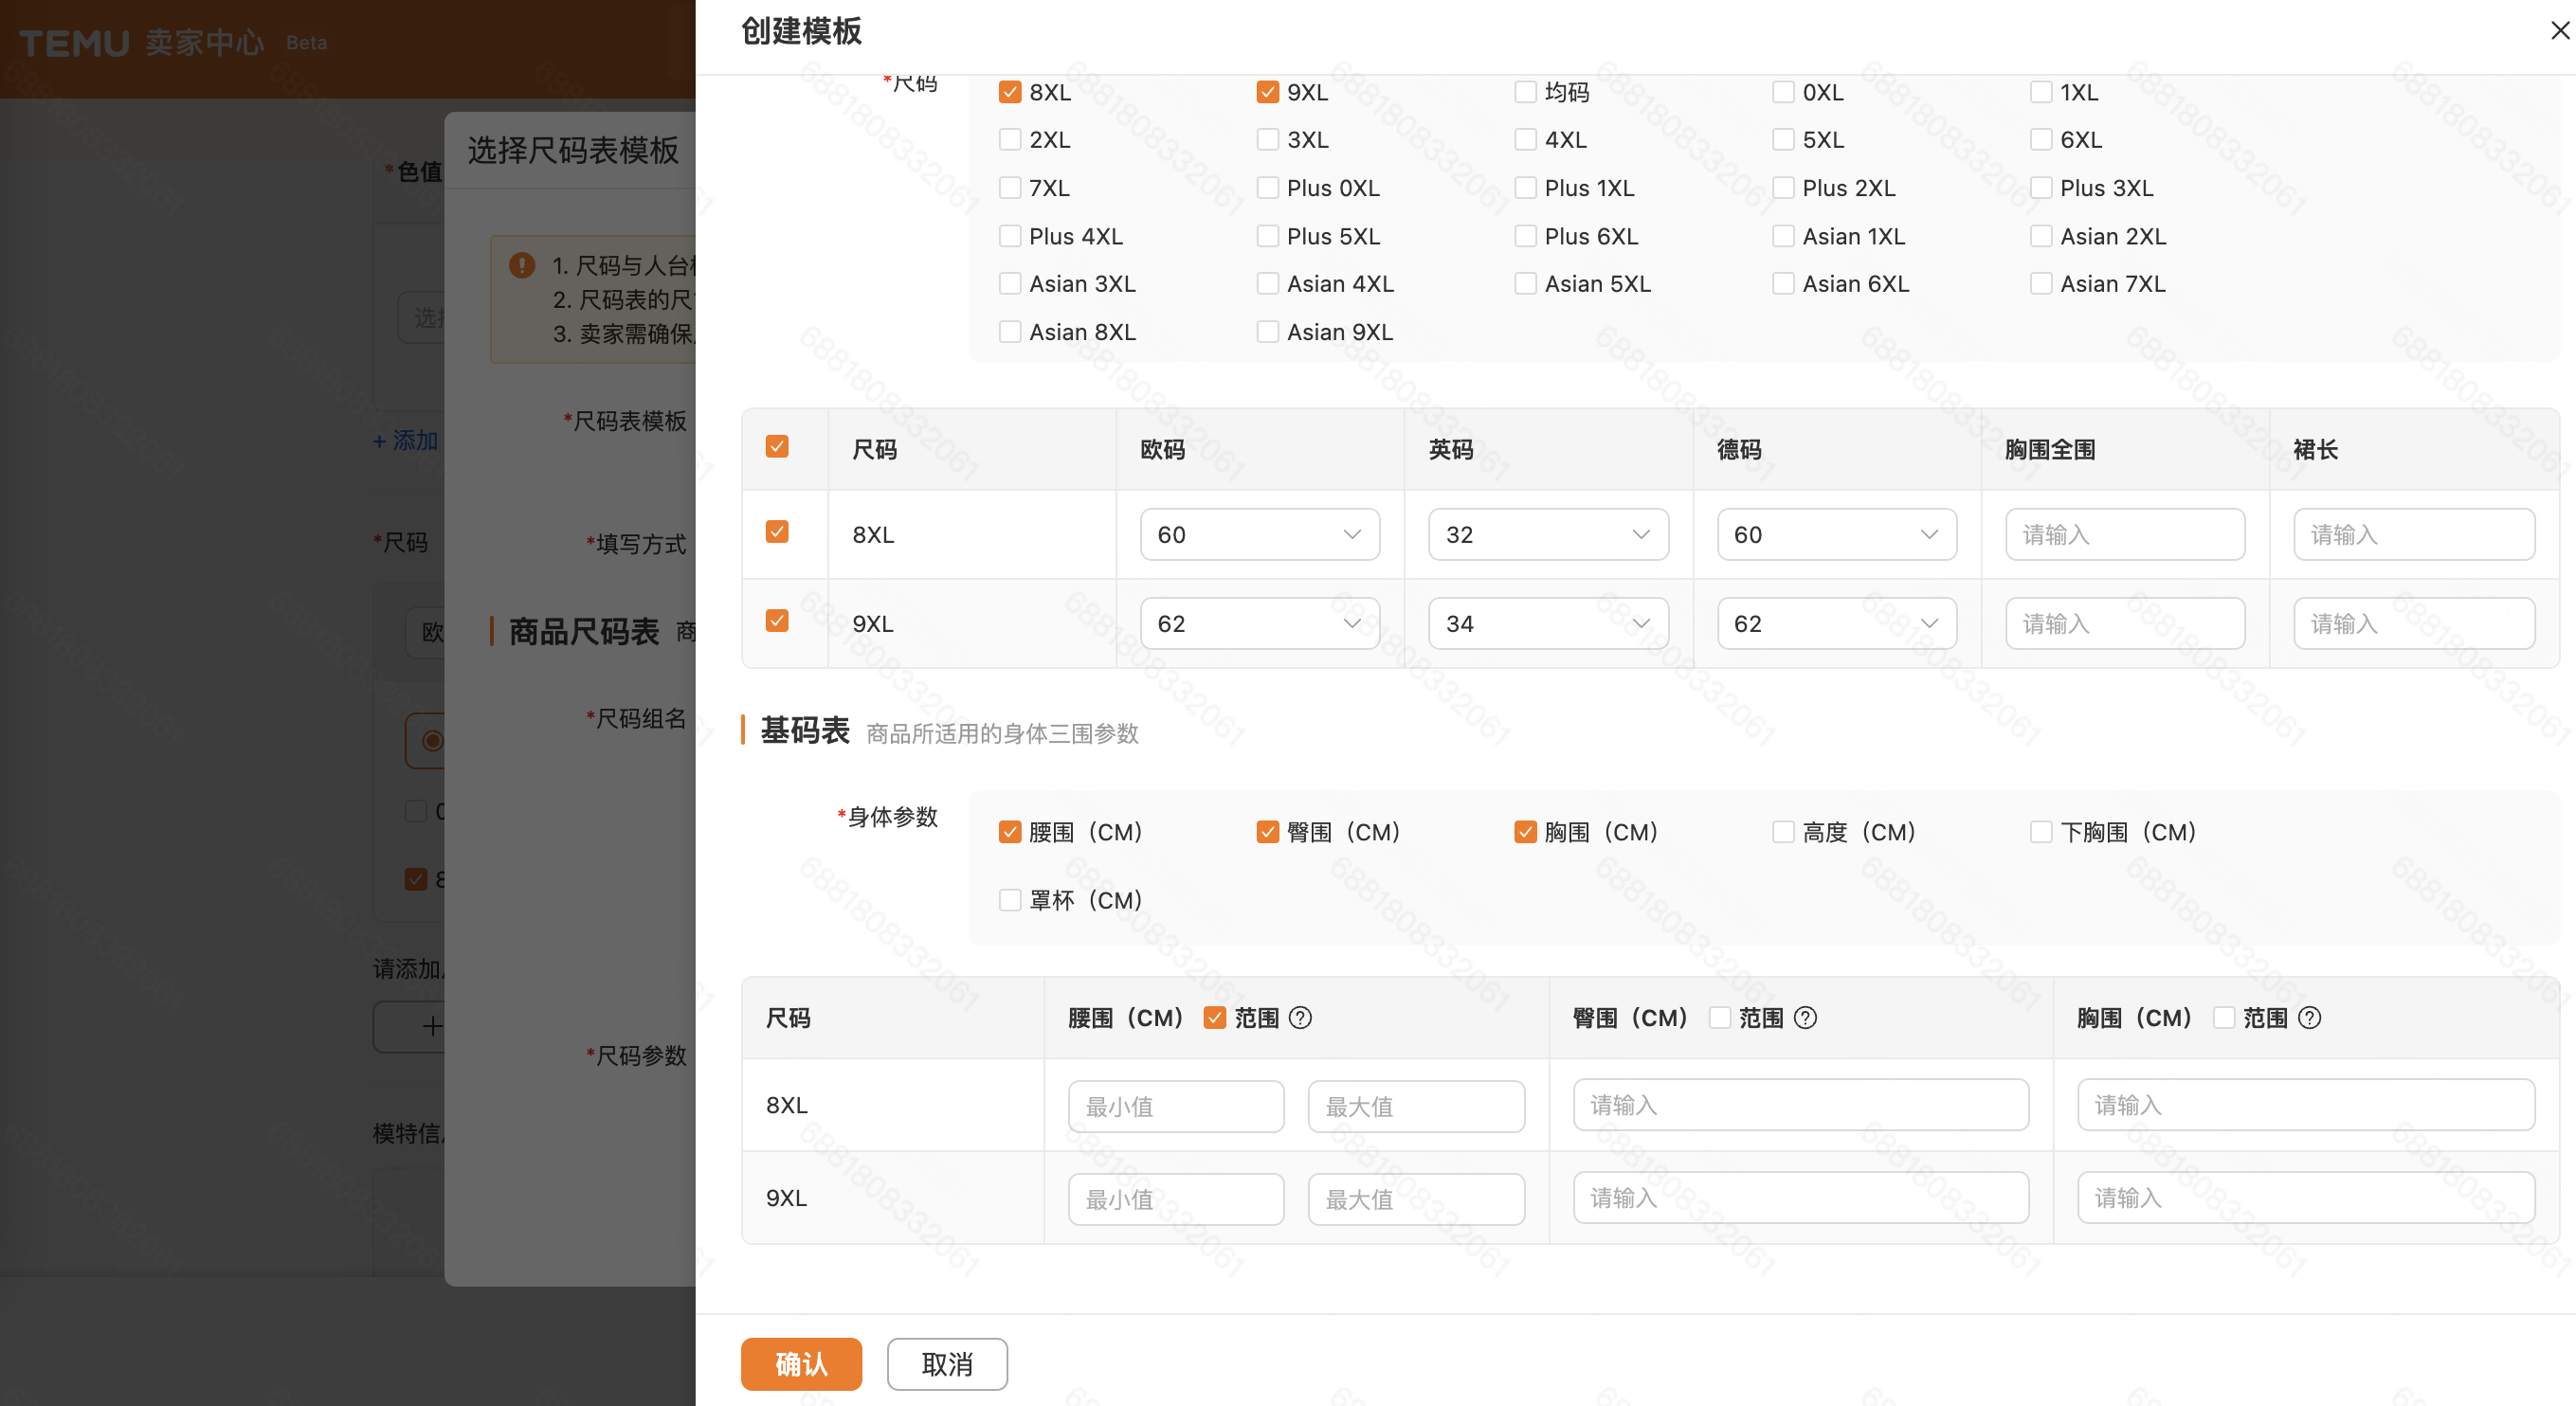The width and height of the screenshot is (2576, 1406).
Task: Enable 范围 mode for the 臀围 column
Action: point(1720,1017)
